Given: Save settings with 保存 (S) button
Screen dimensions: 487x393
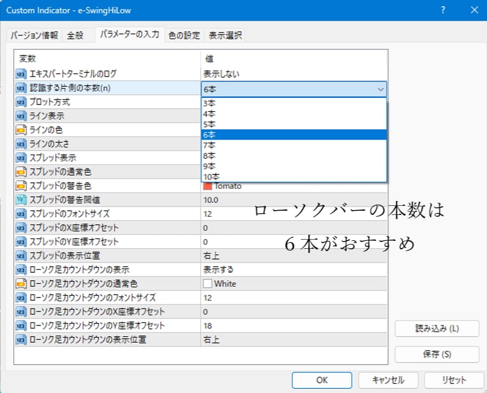Looking at the screenshot, I should [x=437, y=354].
